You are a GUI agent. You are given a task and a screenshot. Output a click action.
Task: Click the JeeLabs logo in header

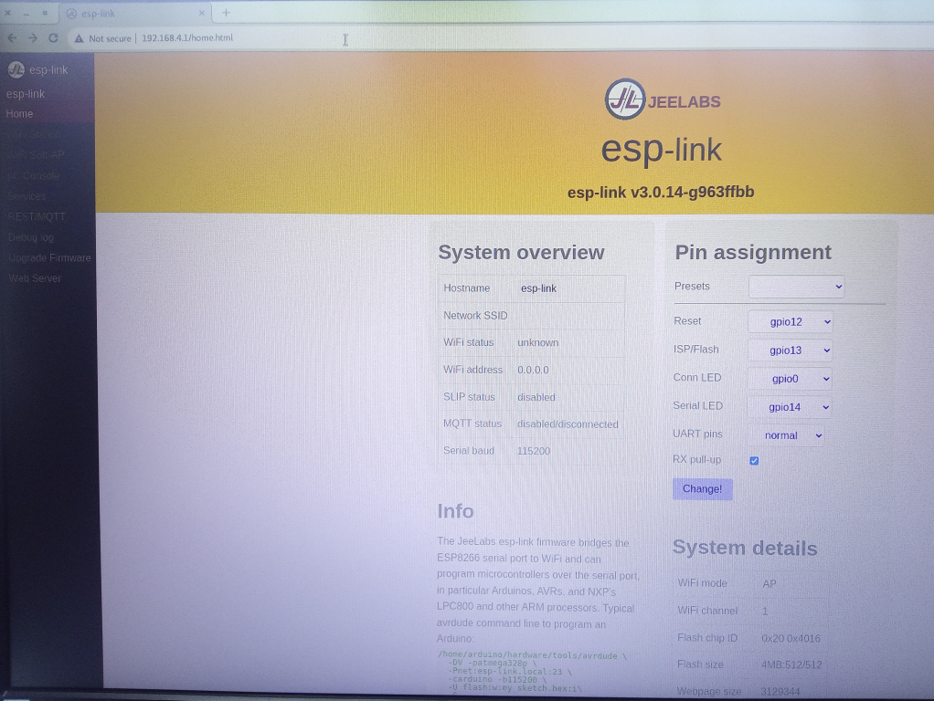click(x=662, y=100)
